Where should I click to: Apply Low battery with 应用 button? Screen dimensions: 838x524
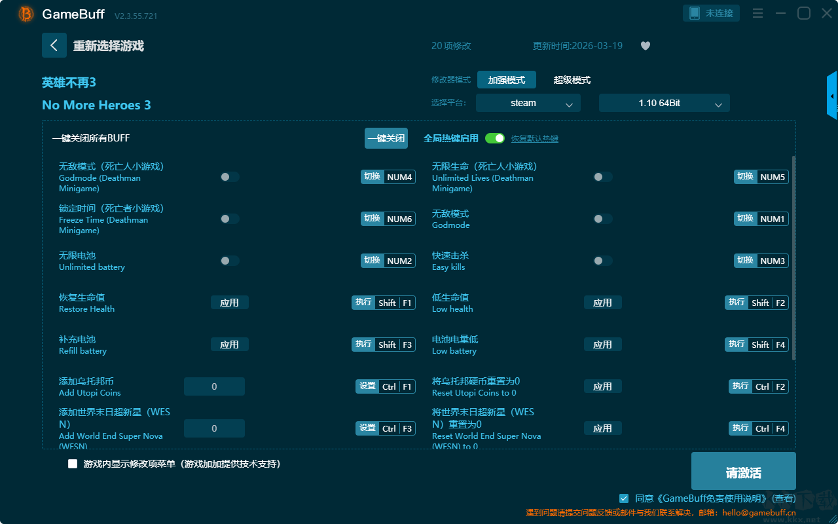[x=603, y=345]
